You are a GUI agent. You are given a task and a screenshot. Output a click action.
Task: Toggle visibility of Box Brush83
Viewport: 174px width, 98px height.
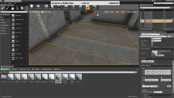(x=141, y=17)
